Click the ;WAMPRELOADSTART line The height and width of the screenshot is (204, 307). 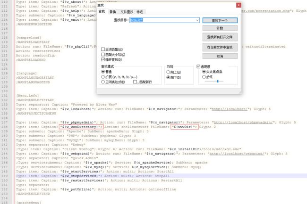33,42
